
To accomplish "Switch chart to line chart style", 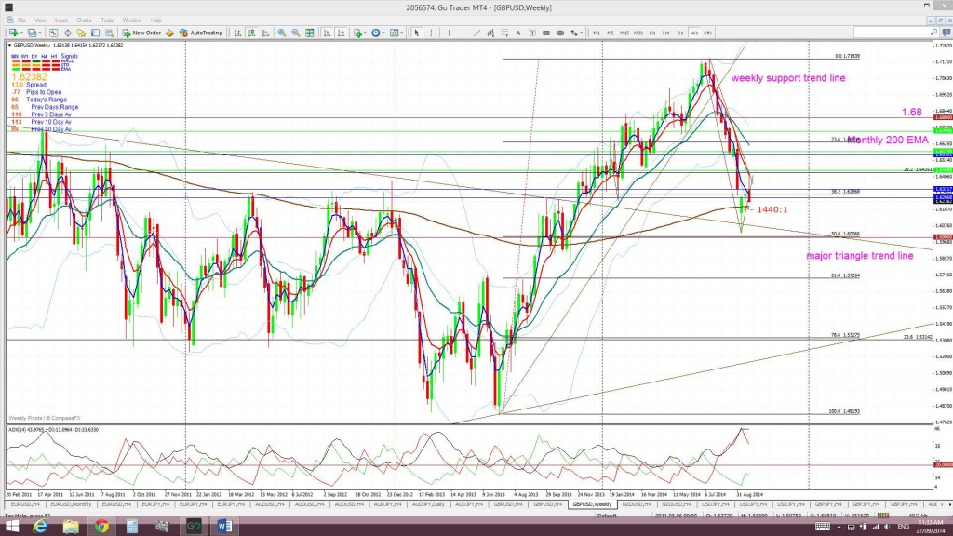I will click(265, 33).
